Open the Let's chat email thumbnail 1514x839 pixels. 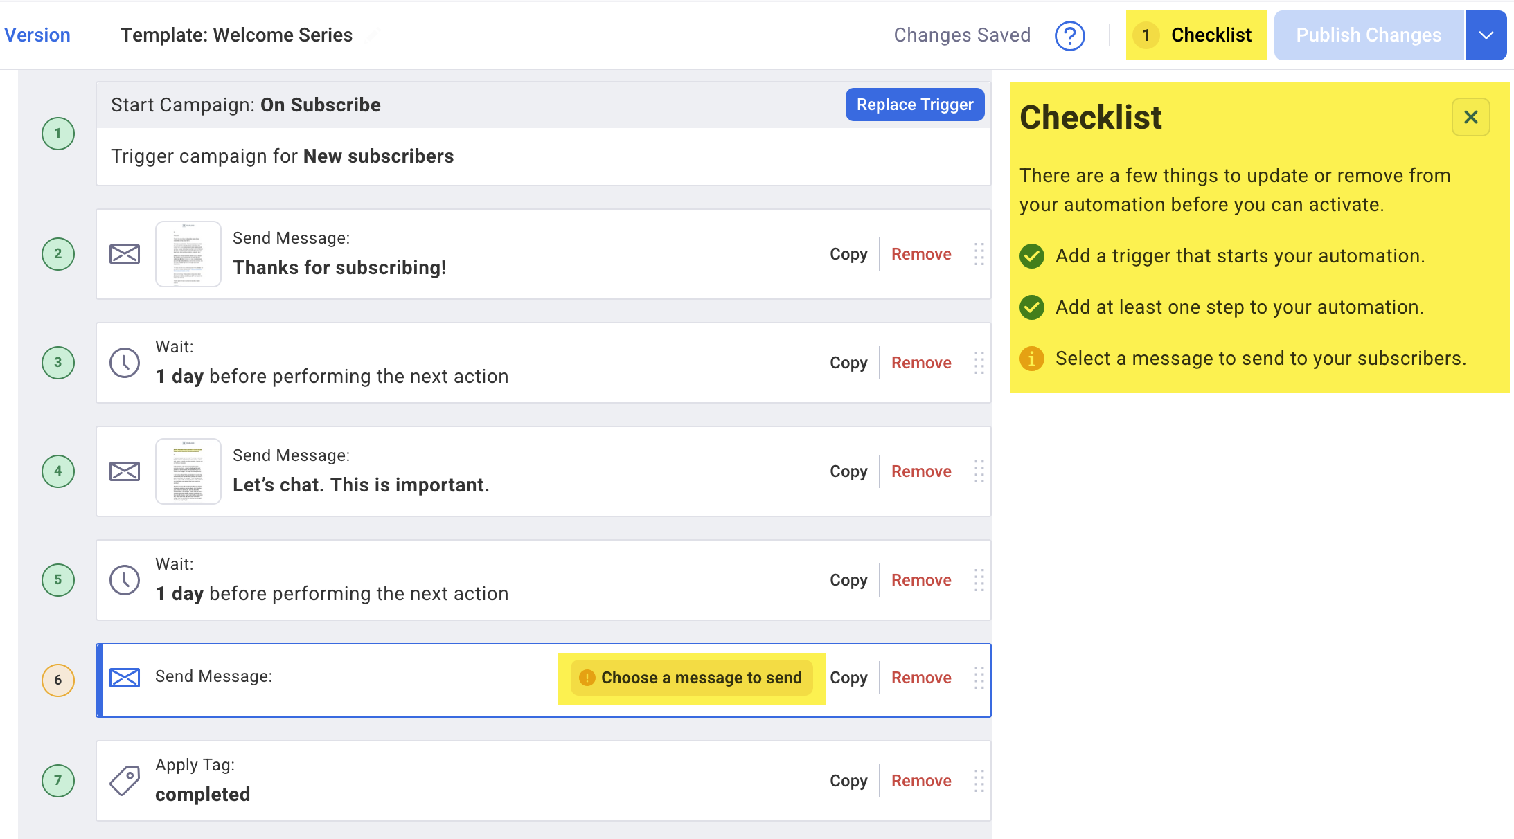tap(188, 471)
